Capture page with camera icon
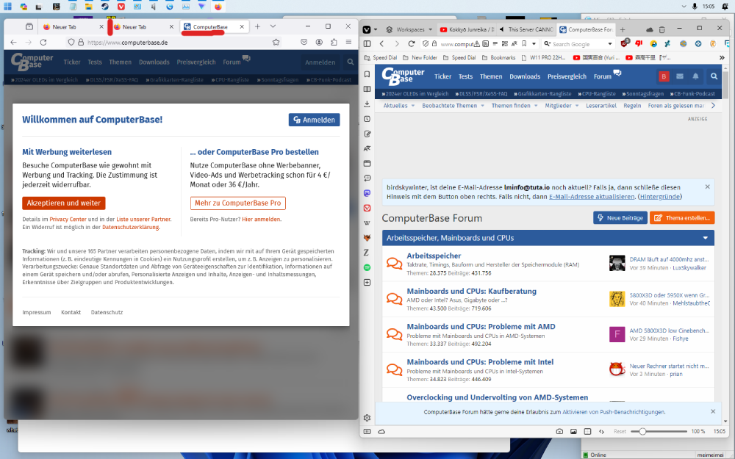Viewport: 735px width, 459px height. (x=559, y=431)
